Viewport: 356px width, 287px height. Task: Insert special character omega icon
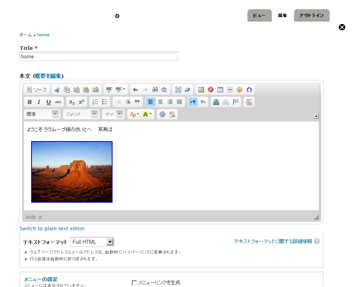tap(249, 90)
